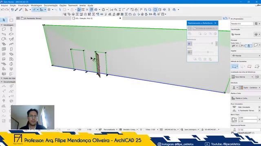Select the Door tool in toolbox
This screenshot has height=146, width=261.
tap(11, 49)
